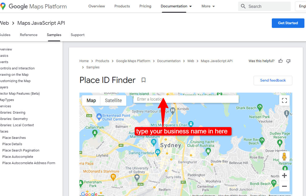Switch to the Support tab
Image resolution: width=306 pixels, height=196 pixels.
(77, 35)
